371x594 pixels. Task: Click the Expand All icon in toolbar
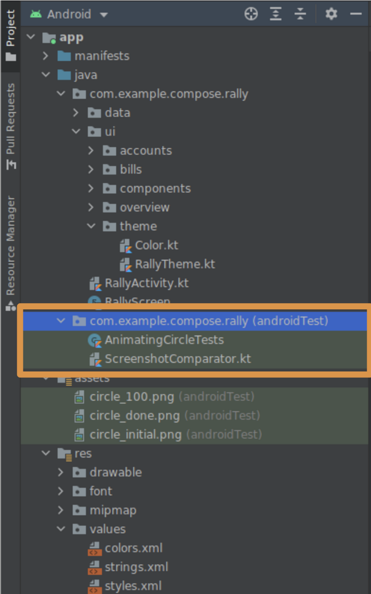[x=276, y=14]
